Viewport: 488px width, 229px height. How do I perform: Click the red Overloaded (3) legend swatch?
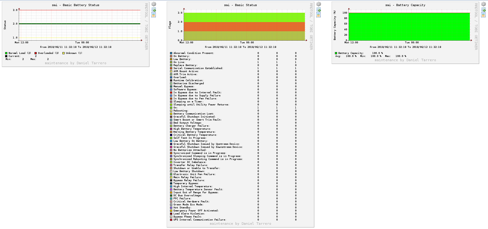click(x=35, y=53)
